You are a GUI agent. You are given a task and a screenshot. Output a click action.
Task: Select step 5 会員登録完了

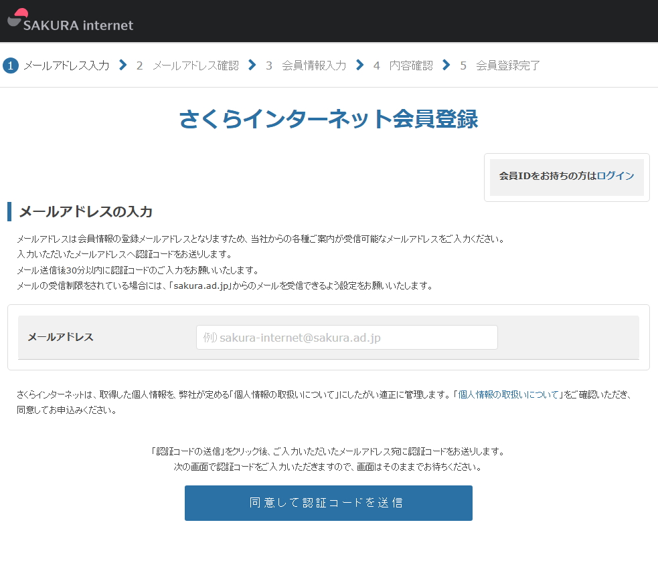point(500,66)
